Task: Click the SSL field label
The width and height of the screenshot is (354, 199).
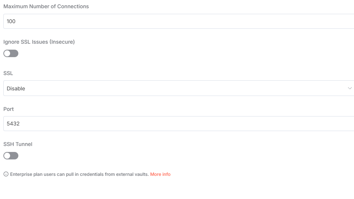Action: pos(8,73)
